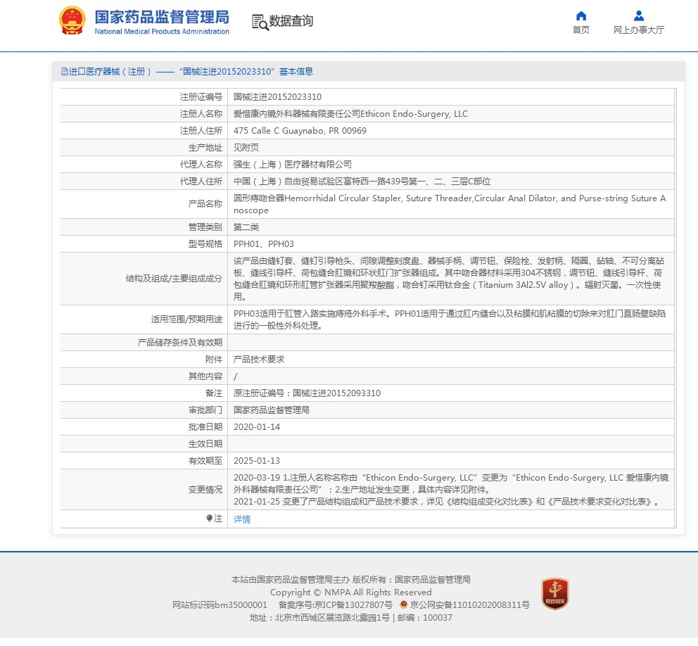Screen dimensions: 698x646
Task: Click the 地址：北京市西城区展览路北露园1号 footer line
Action: [x=319, y=618]
